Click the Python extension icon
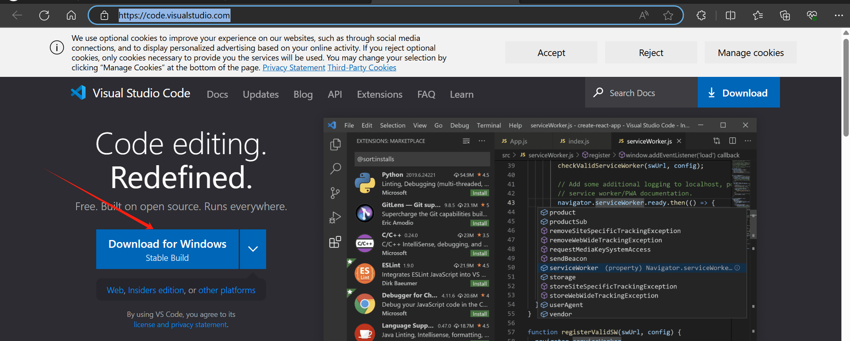850x341 pixels. (365, 183)
